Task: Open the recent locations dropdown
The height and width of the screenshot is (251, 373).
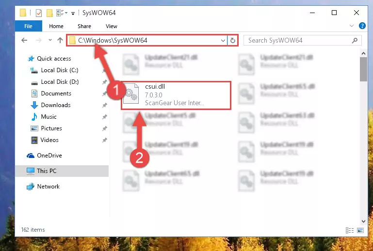Action: click(50, 40)
